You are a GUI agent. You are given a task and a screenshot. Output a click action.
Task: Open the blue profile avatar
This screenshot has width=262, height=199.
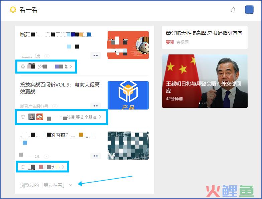[249, 10]
